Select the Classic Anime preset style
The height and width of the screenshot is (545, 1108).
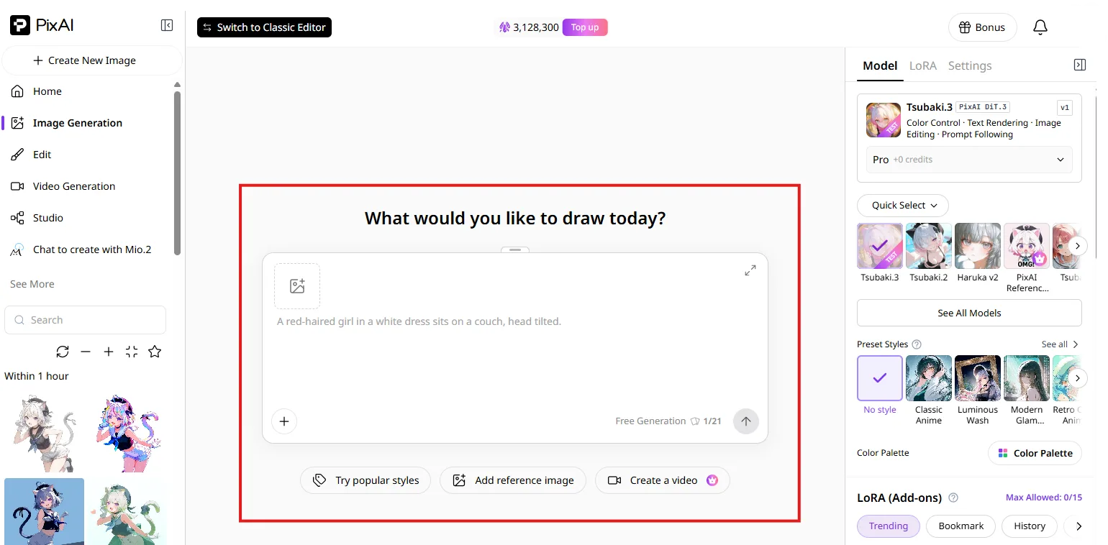929,378
